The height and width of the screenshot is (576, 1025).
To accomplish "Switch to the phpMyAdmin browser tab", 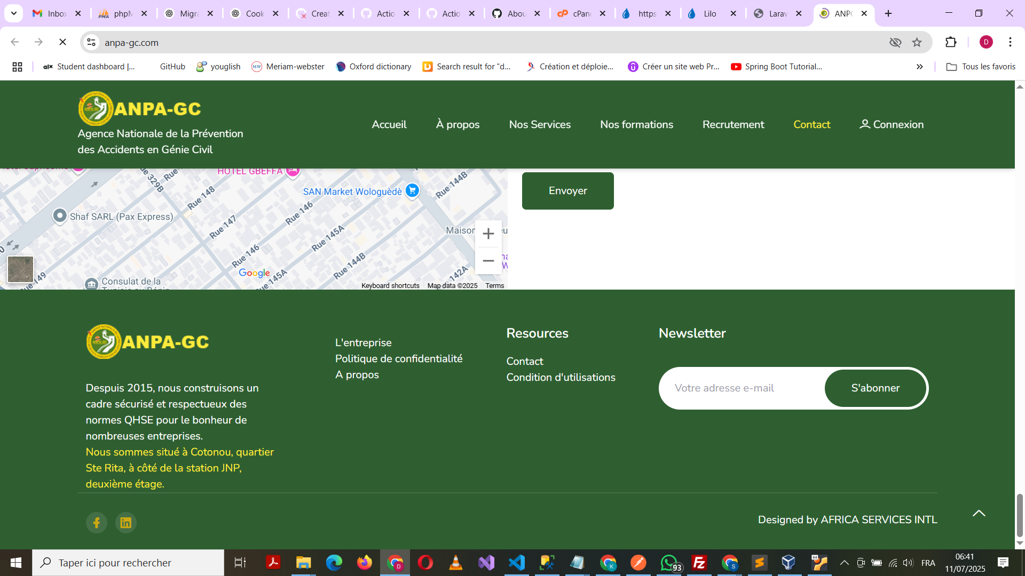I will [123, 13].
